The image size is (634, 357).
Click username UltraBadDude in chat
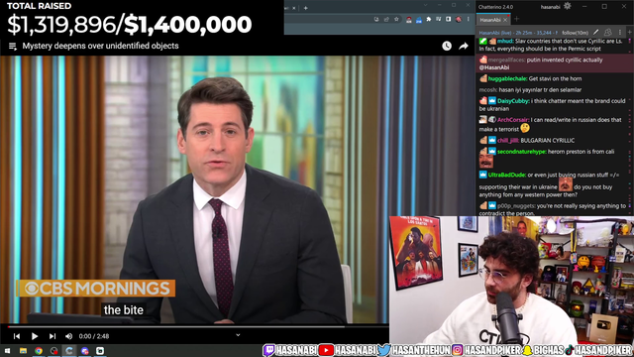pos(507,175)
